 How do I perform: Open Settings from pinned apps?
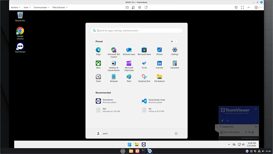click(x=175, y=51)
